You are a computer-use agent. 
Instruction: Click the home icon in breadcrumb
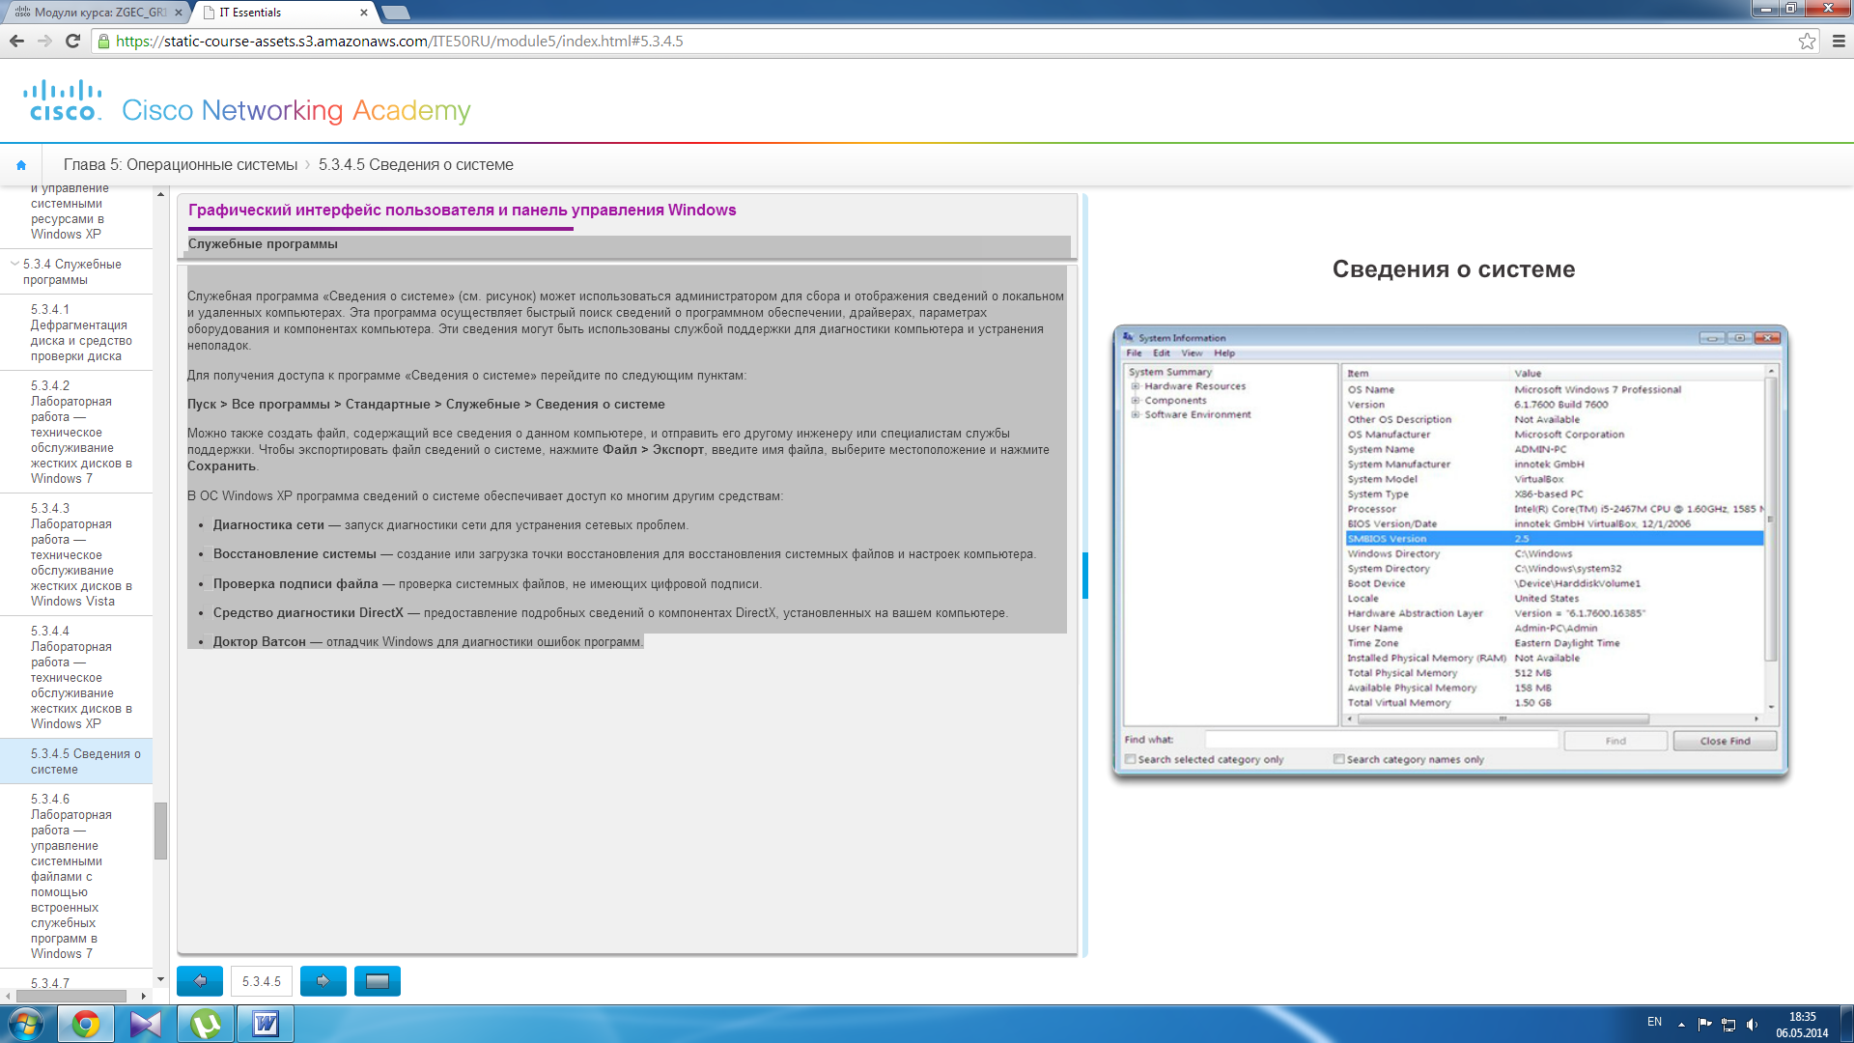(21, 165)
